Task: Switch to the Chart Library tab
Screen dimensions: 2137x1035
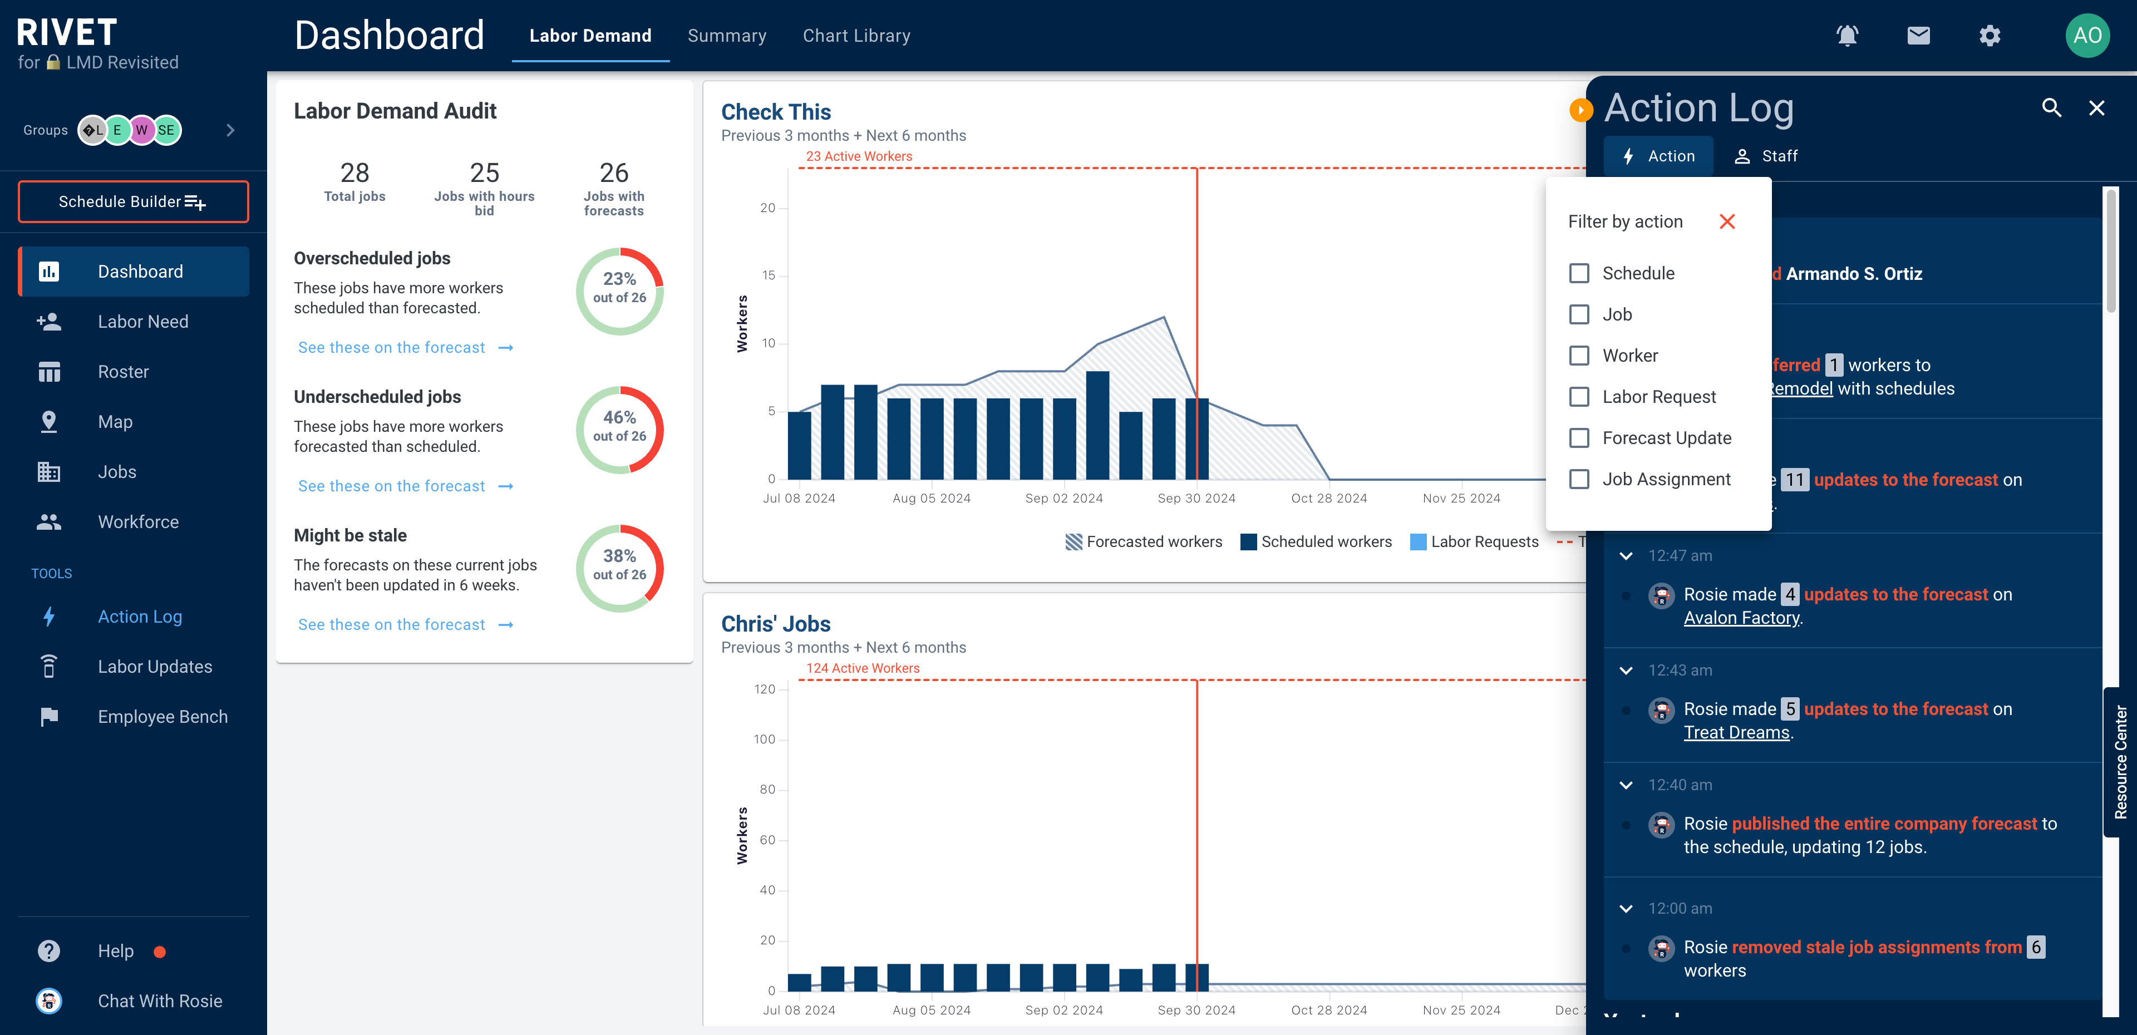Action: 856,36
